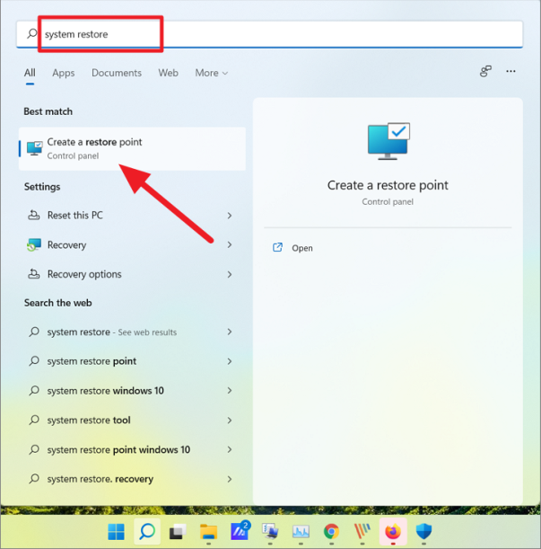Click the Create a restore point monitor icon in Best match
Screen dimensions: 541x549
tap(35, 148)
